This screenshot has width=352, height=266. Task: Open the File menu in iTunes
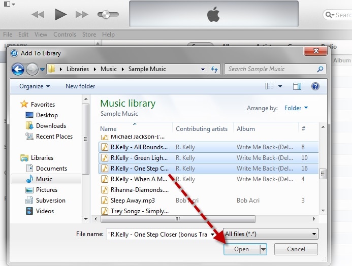tap(8, 35)
